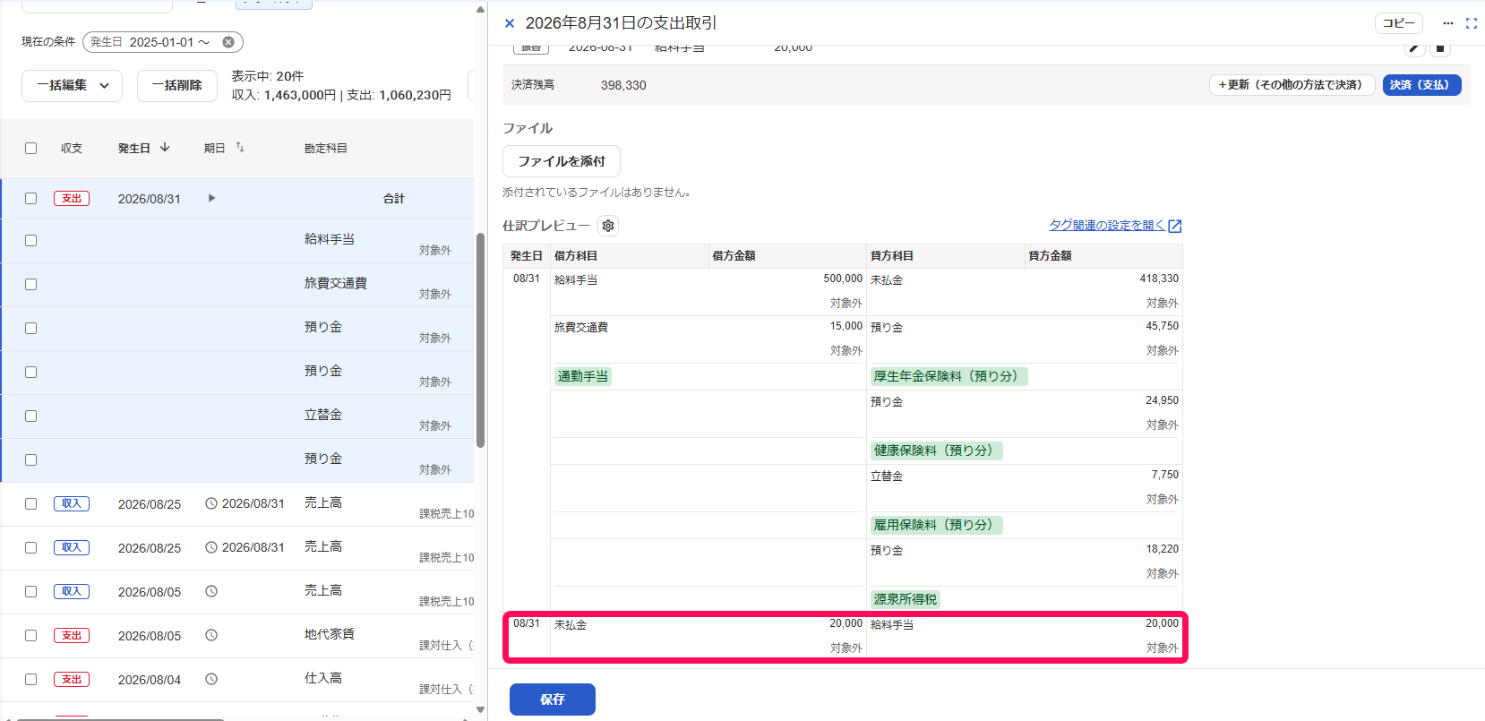Close the 2026年8月31日の支出取引 detail panel

point(510,23)
